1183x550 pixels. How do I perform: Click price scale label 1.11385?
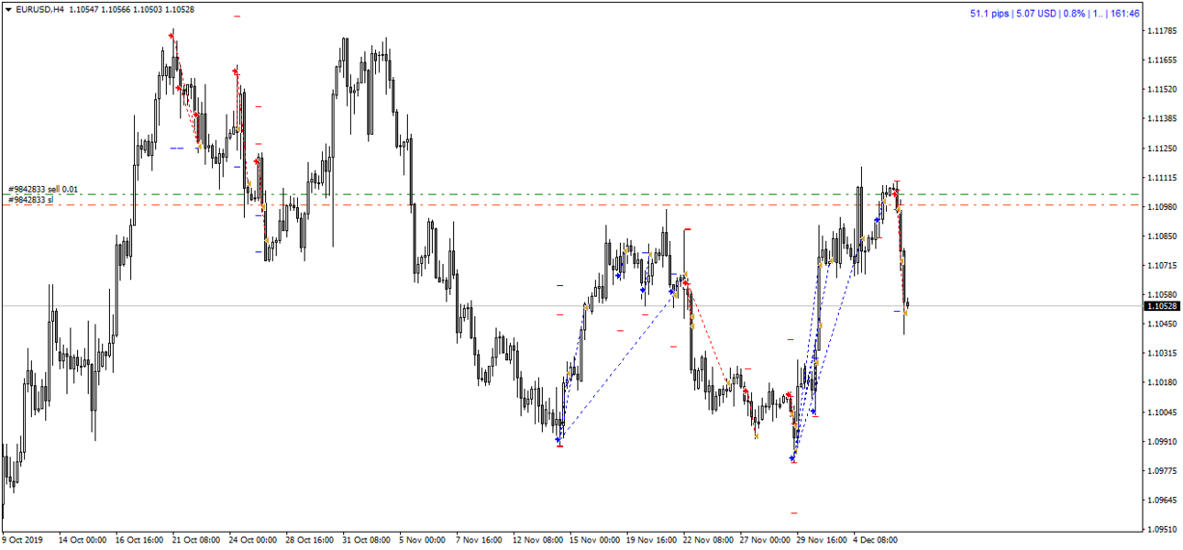click(1161, 118)
